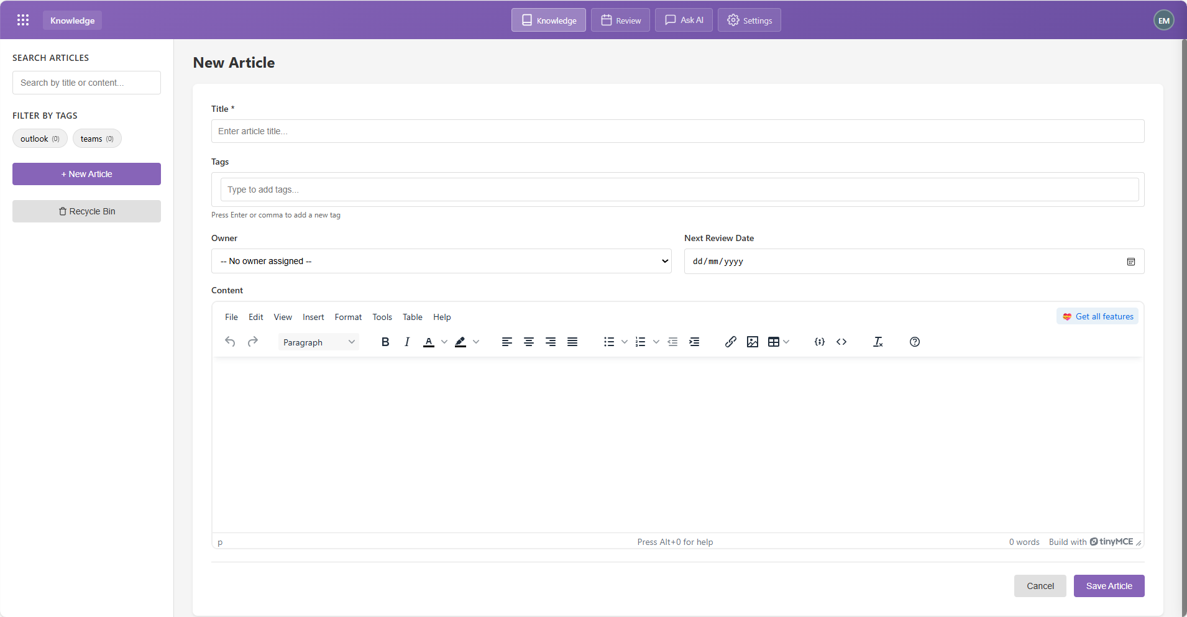Align text left
The image size is (1187, 617).
point(507,342)
